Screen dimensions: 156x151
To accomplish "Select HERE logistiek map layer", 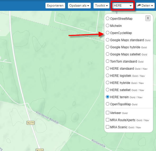I will (x=107, y=76).
